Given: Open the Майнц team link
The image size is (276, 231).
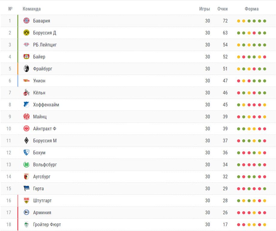Looking at the screenshot, I should [40, 117].
